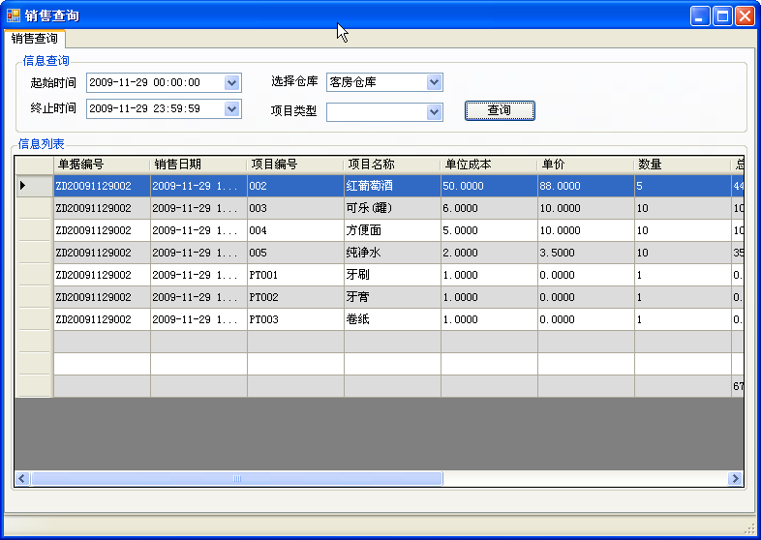The width and height of the screenshot is (761, 540).
Task: Select cell 纯净水
Action: pyautogui.click(x=392, y=253)
